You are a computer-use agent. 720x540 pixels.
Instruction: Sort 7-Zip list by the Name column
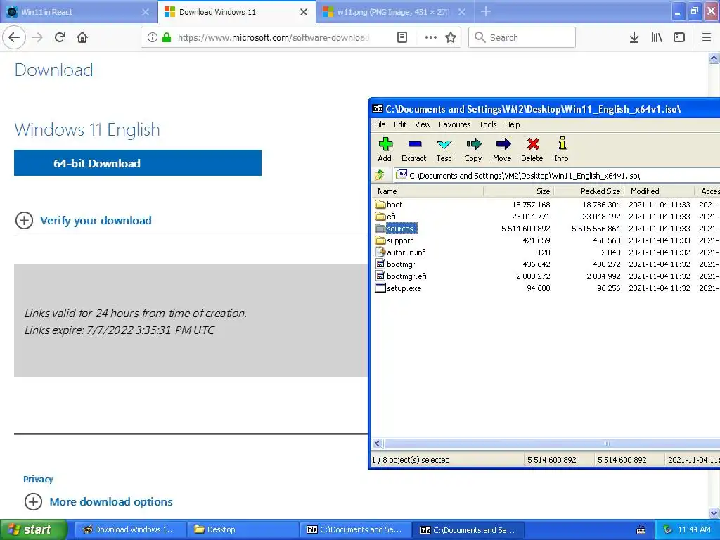427,191
